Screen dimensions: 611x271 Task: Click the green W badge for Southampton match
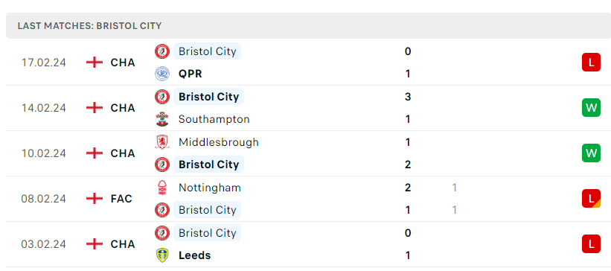coord(591,108)
